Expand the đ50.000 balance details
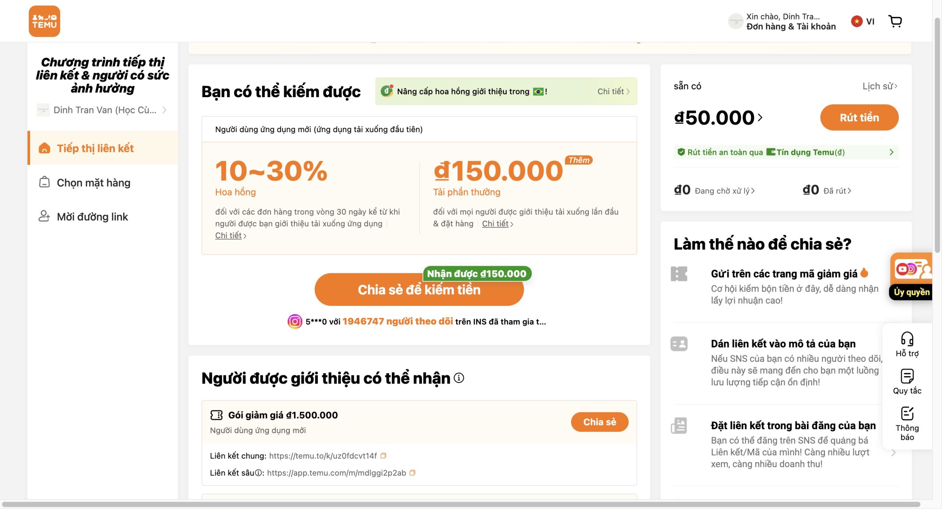 click(x=760, y=118)
